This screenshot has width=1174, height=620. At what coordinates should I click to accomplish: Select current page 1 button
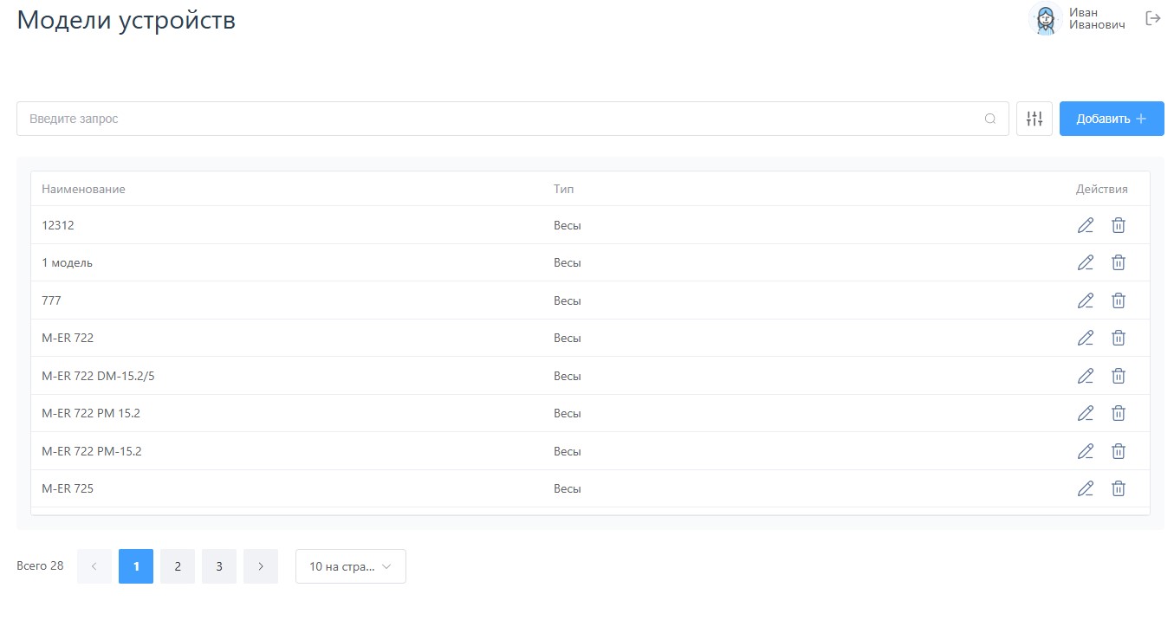[x=136, y=566]
